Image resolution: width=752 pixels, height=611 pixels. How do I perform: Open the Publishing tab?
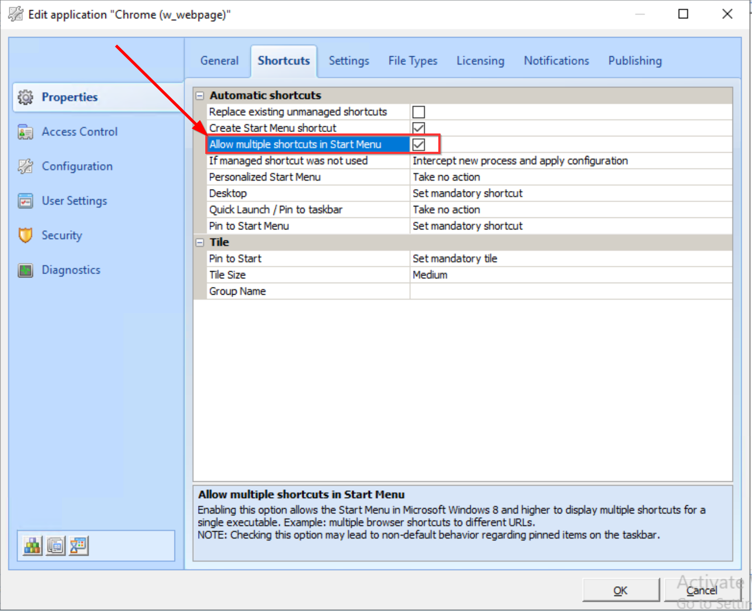pyautogui.click(x=635, y=61)
